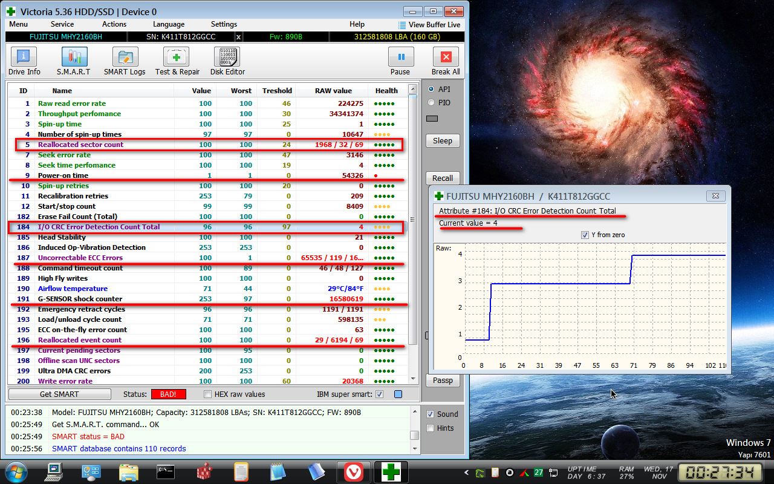The width and height of the screenshot is (774, 484).
Task: Open the Language menu
Action: [x=169, y=24]
